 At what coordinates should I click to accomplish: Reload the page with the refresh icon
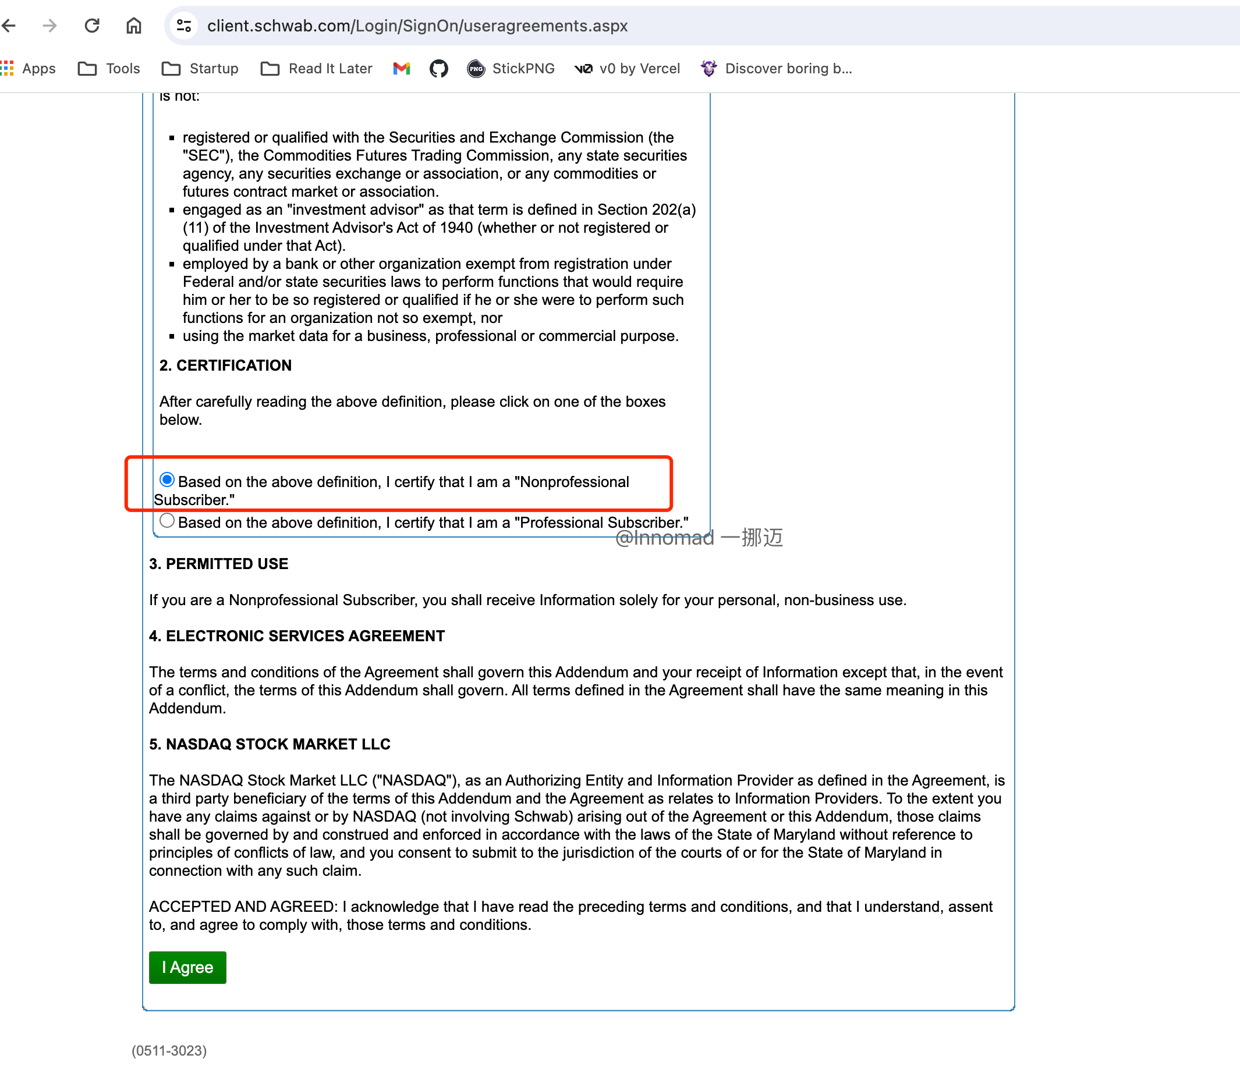click(x=91, y=26)
